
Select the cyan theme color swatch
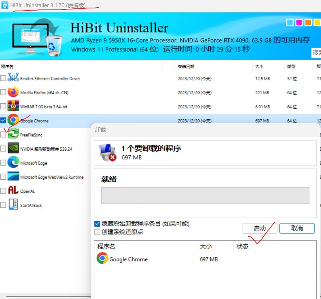coord(290,22)
